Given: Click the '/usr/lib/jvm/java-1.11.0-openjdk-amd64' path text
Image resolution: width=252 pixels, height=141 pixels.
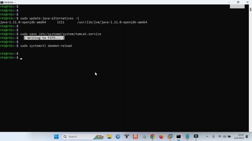Looking at the screenshot, I should [112, 22].
